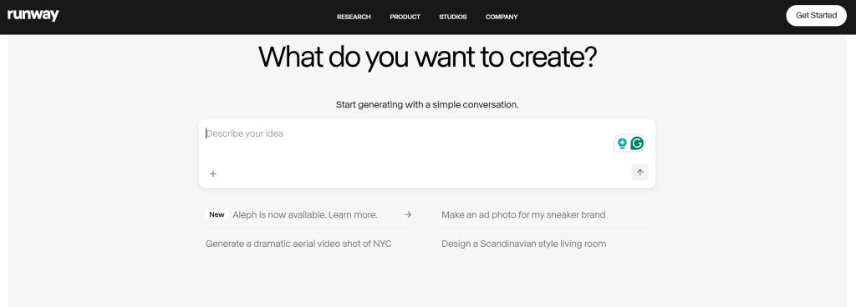Viewport: 856px width, 307px height.
Task: Open the PRODUCT menu
Action: pyautogui.click(x=405, y=17)
